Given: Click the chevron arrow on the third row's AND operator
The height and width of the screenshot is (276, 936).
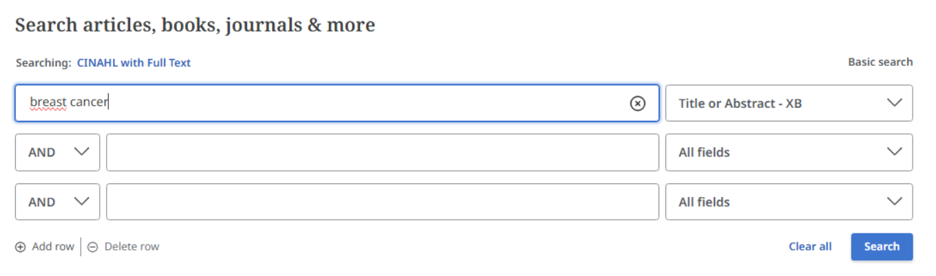Looking at the screenshot, I should (81, 201).
